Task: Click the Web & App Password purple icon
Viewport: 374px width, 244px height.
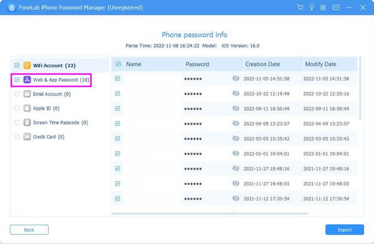Action: pyautogui.click(x=27, y=80)
